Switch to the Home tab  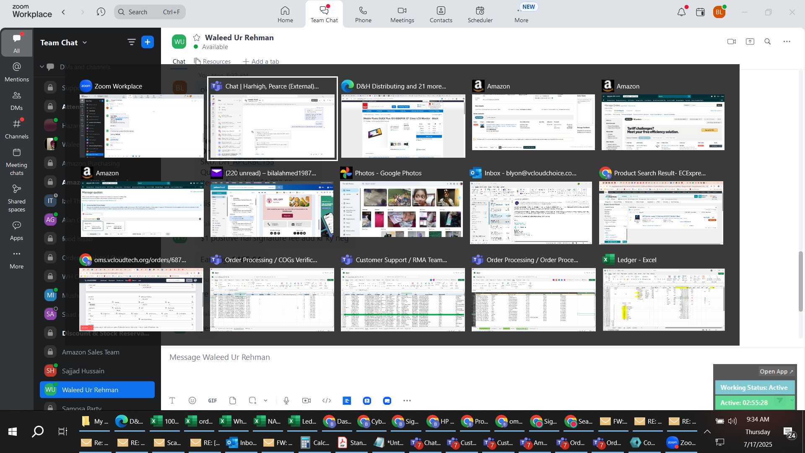pyautogui.click(x=285, y=14)
